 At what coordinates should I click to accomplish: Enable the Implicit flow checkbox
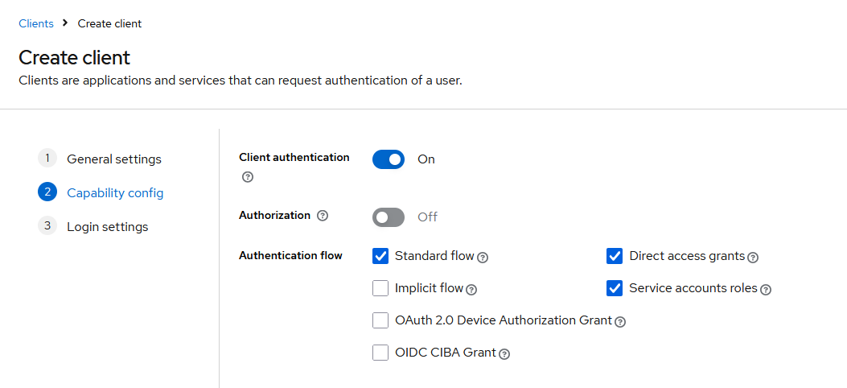point(380,288)
